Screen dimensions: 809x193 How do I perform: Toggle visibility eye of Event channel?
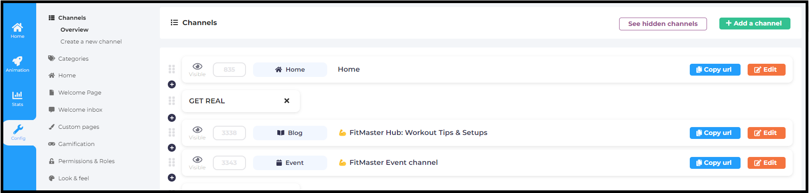(x=197, y=160)
